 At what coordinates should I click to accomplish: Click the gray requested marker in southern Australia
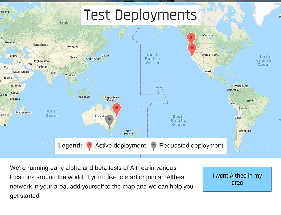click(109, 122)
